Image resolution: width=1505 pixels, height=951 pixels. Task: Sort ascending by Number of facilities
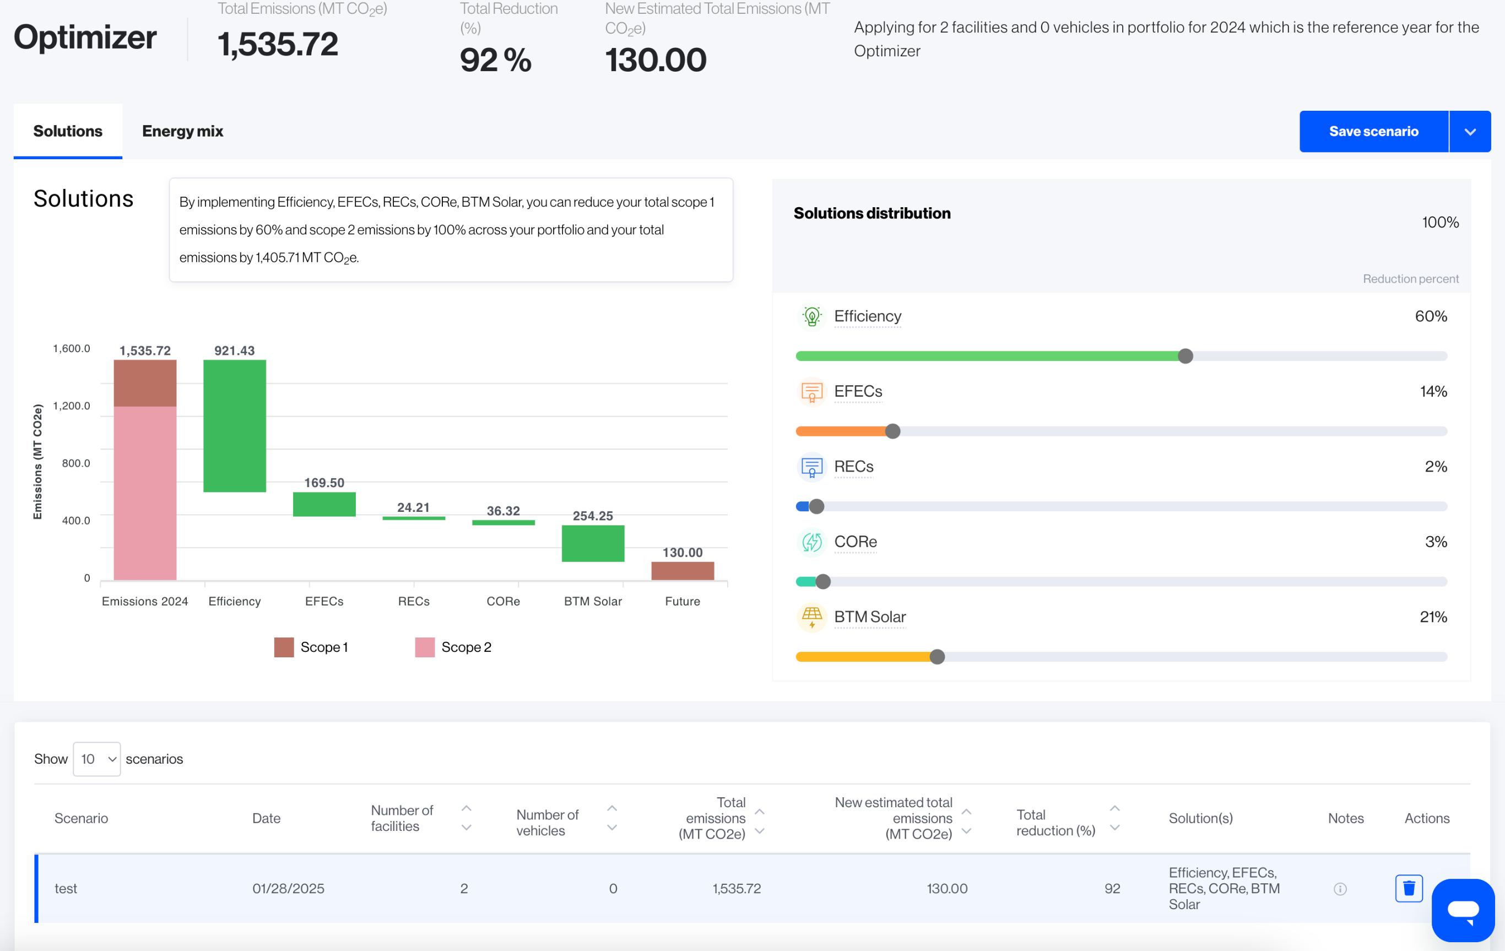466,808
